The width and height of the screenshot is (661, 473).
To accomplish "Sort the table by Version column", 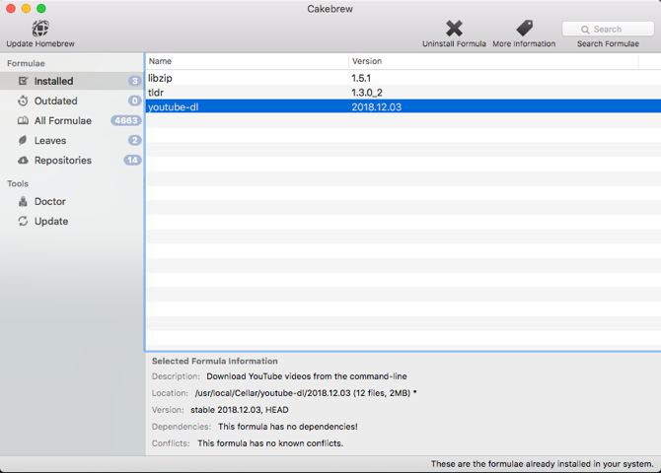I will pos(493,61).
